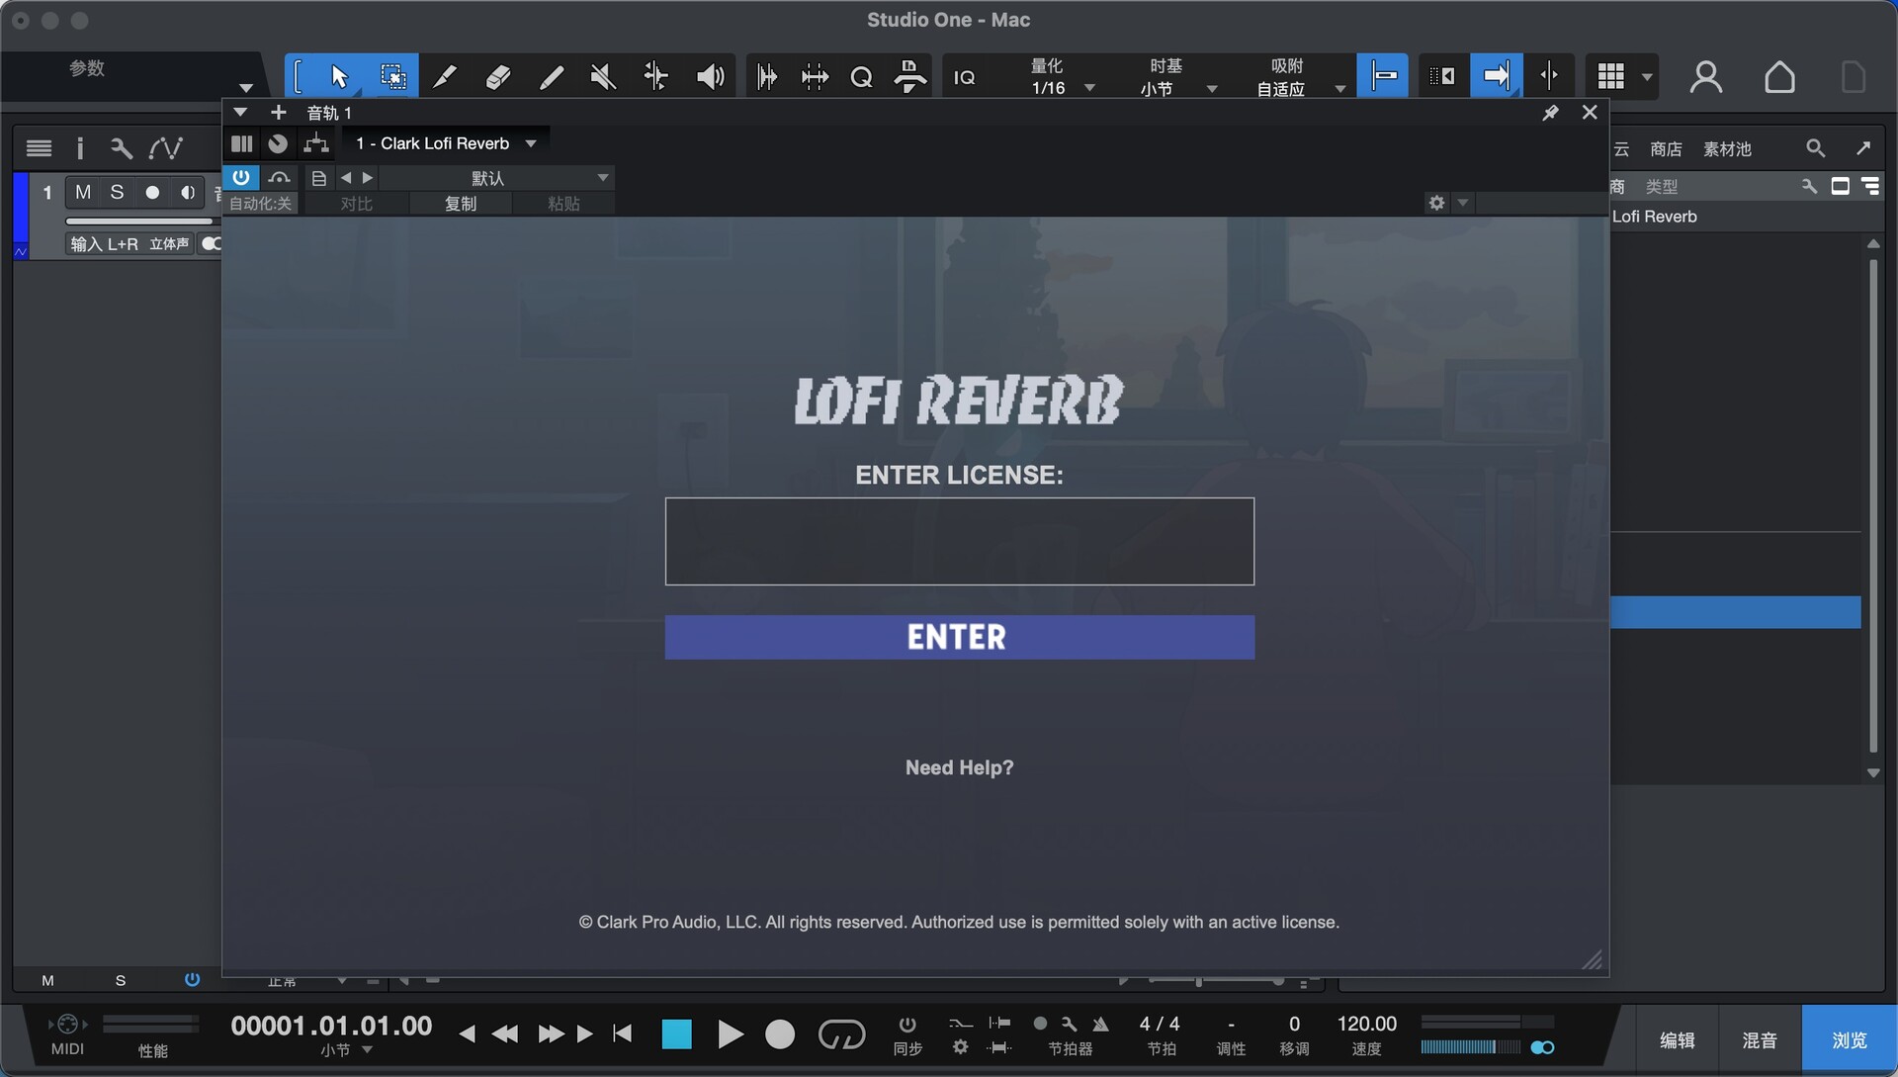Viewport: 1898px width, 1077px height.
Task: Open track wrench options
Action: click(x=121, y=148)
